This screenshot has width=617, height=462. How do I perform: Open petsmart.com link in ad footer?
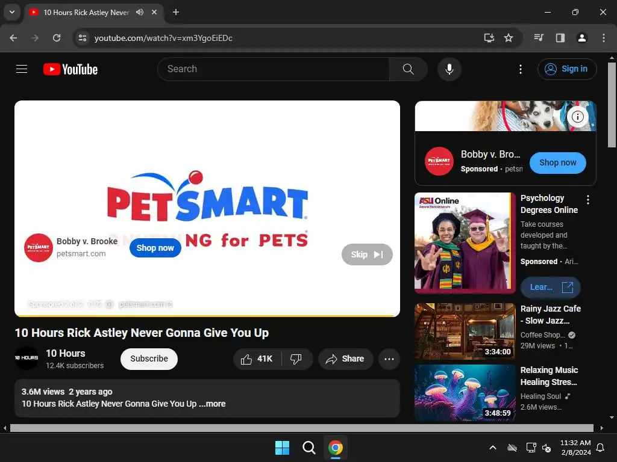point(145,304)
